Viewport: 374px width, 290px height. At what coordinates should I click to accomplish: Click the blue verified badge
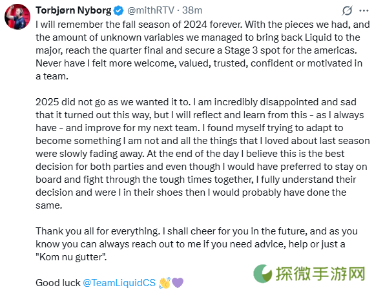tap(119, 11)
